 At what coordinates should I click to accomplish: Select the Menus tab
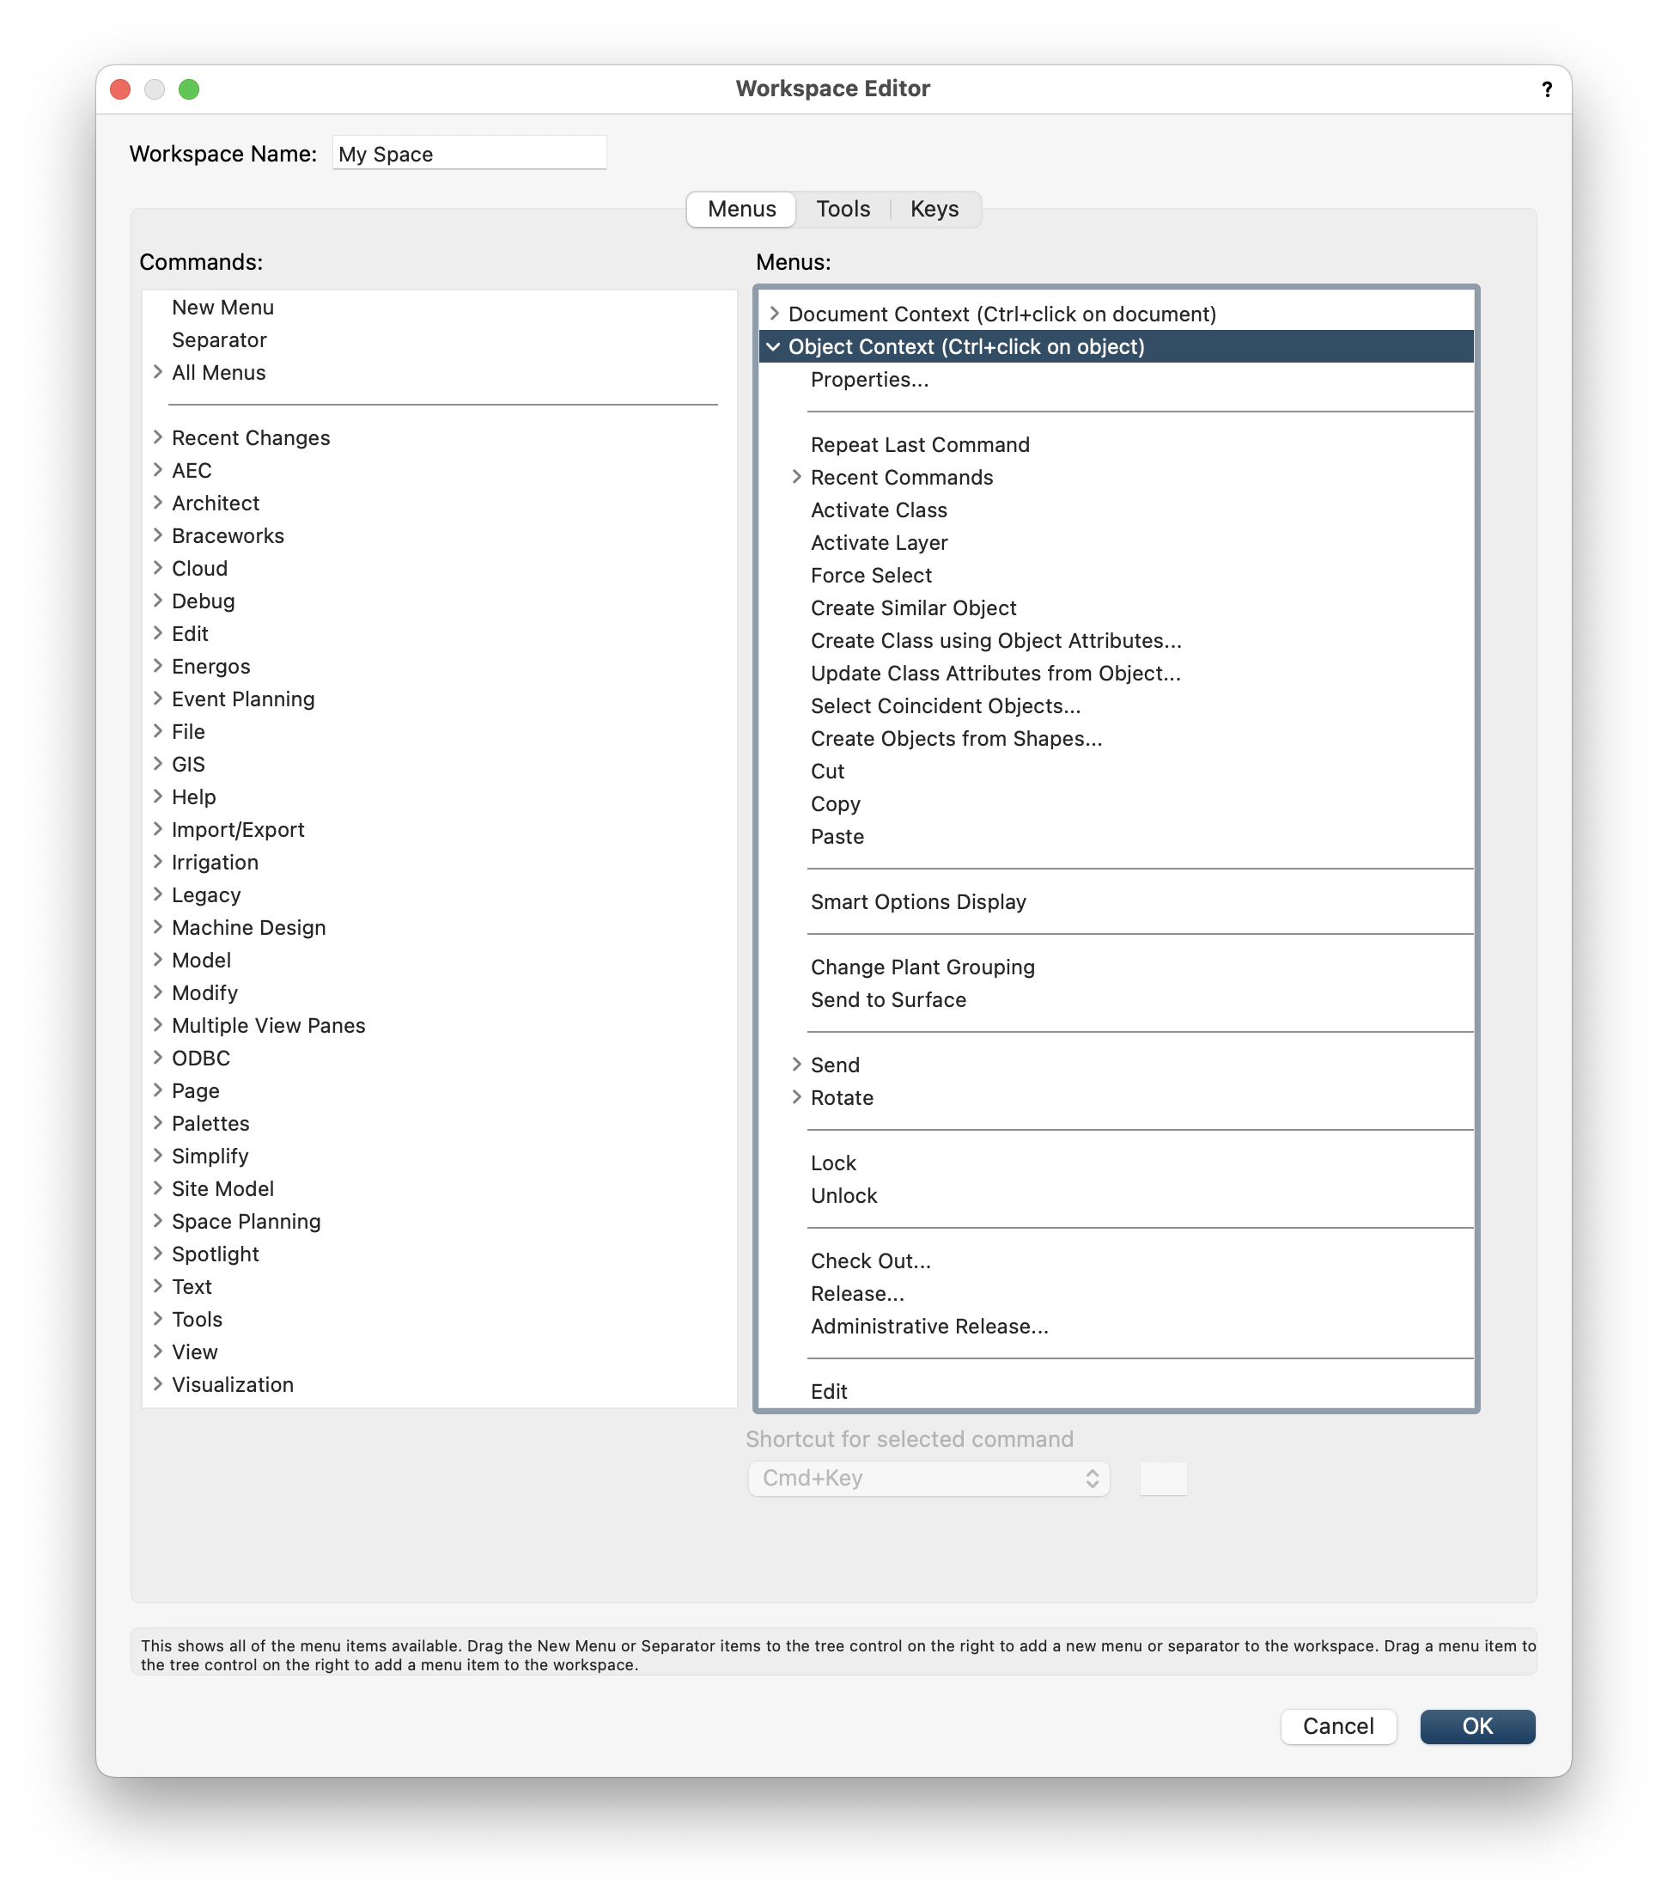(x=741, y=209)
